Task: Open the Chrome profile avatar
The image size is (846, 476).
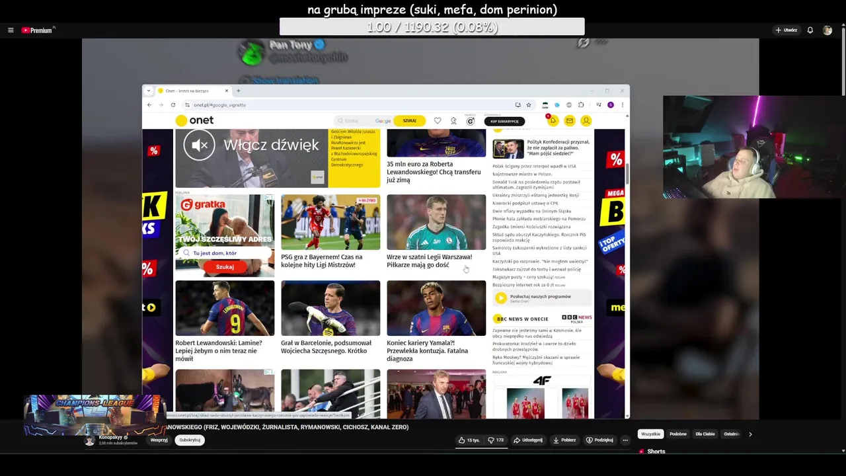Action: pyautogui.click(x=611, y=104)
